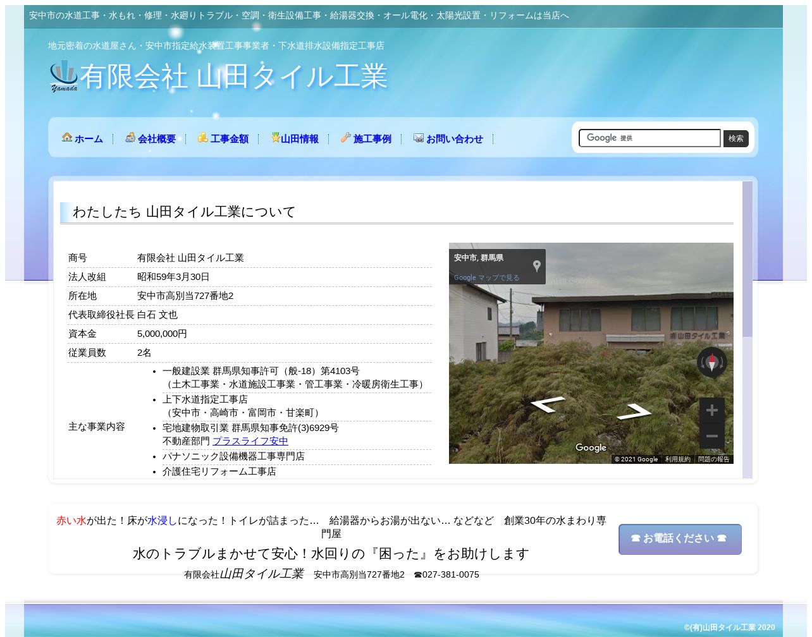Click the お電話ください phone button
The image size is (812, 637).
pos(680,539)
